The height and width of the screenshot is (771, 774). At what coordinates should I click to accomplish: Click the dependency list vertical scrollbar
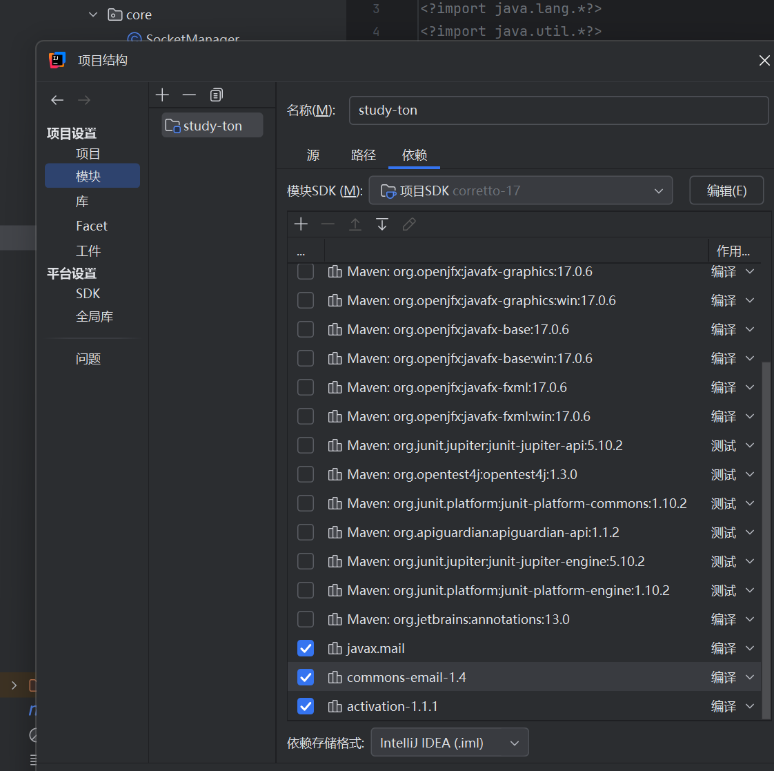[766, 540]
